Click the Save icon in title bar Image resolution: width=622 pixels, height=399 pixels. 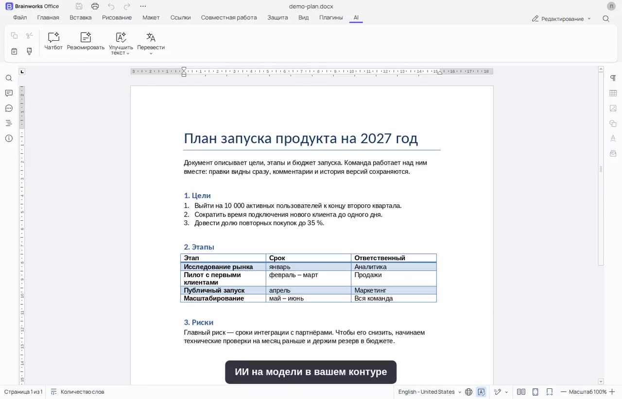pyautogui.click(x=79, y=6)
